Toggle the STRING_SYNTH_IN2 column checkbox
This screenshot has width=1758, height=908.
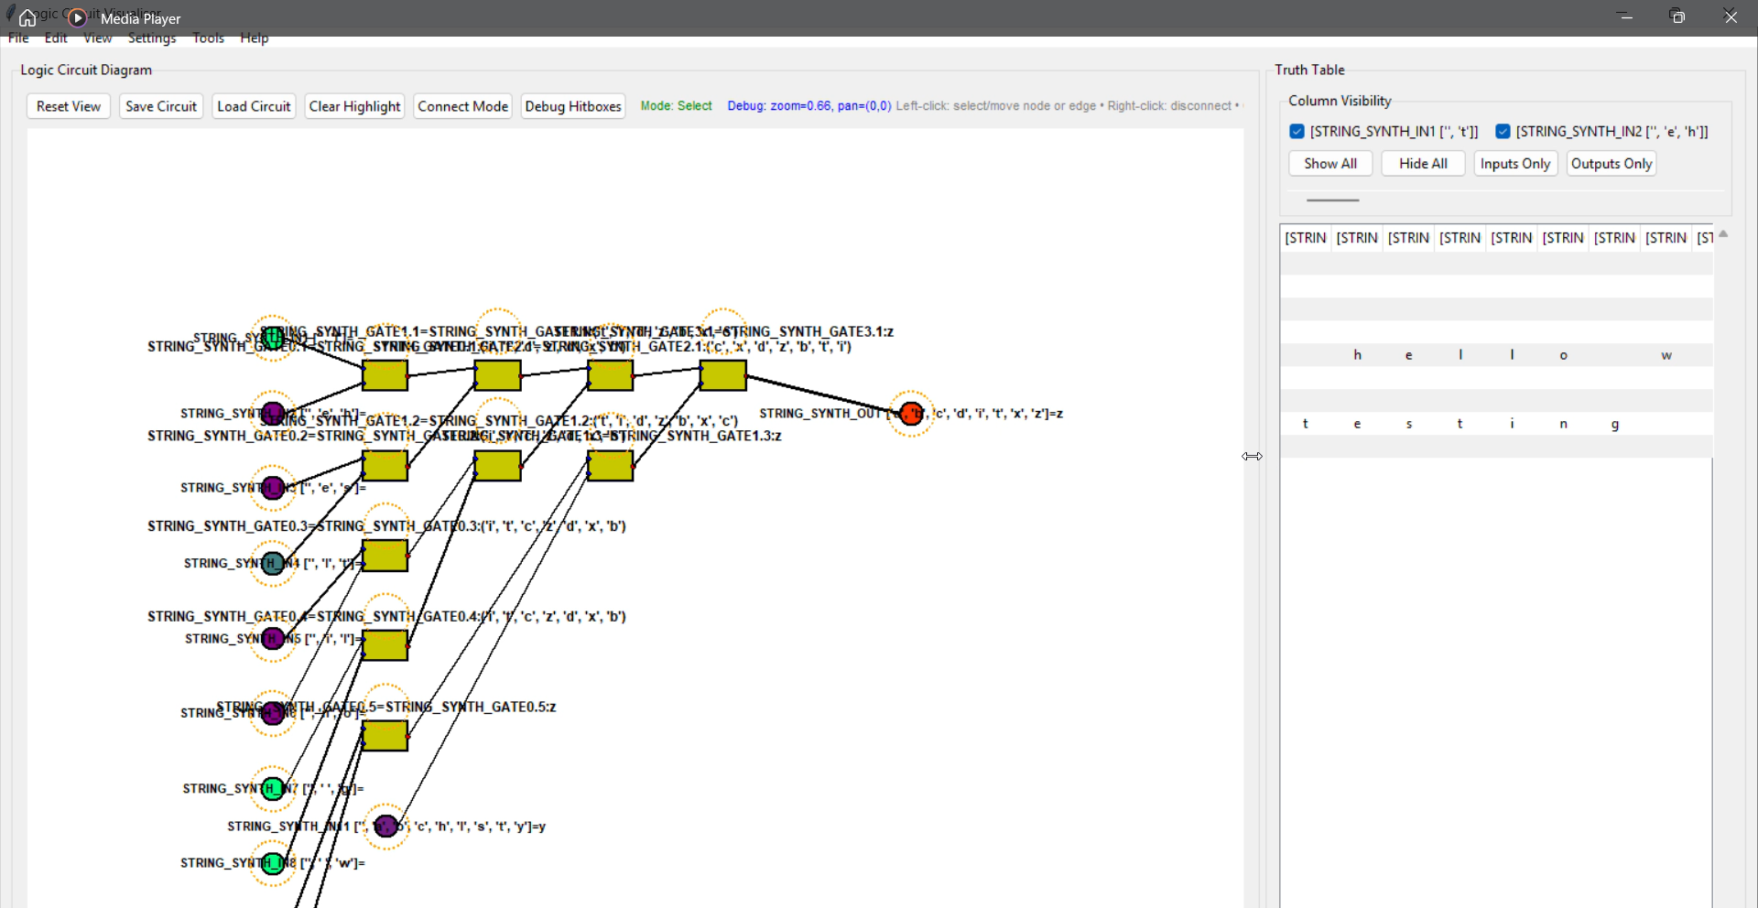[x=1503, y=131]
